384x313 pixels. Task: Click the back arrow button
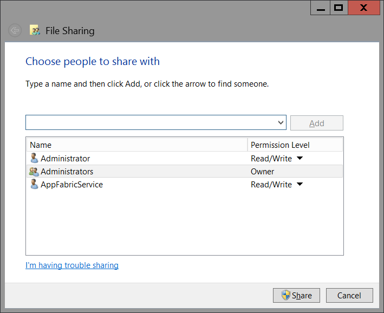(15, 31)
